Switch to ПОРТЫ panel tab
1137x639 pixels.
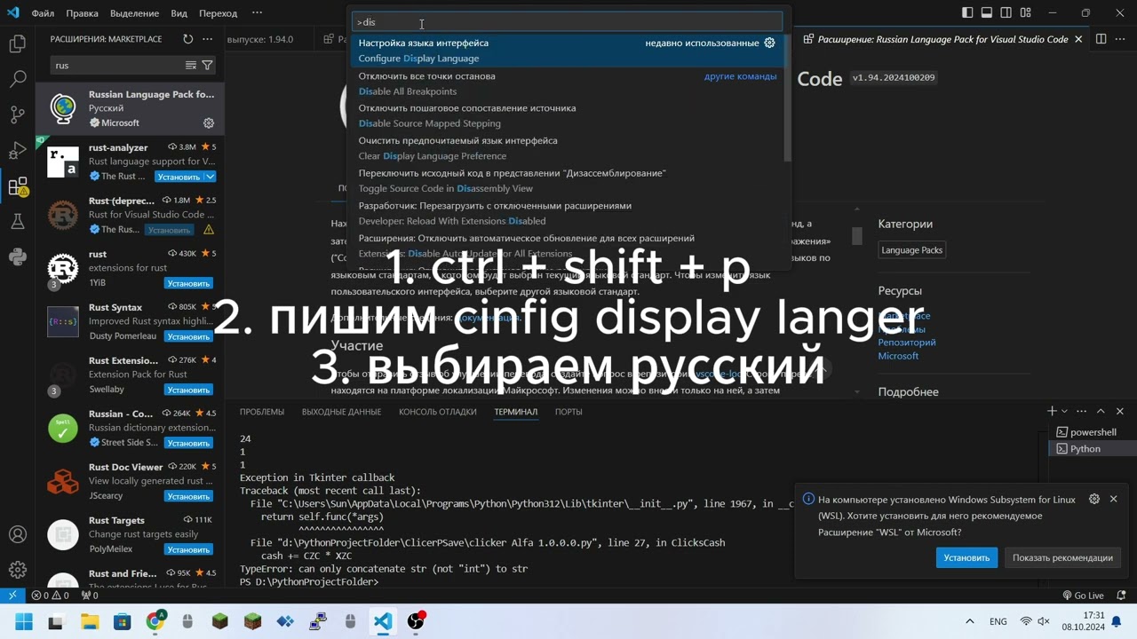(568, 412)
